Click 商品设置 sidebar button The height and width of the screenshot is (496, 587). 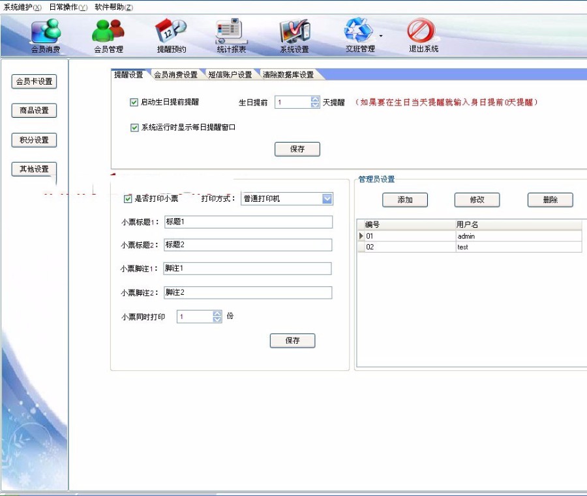(x=34, y=111)
